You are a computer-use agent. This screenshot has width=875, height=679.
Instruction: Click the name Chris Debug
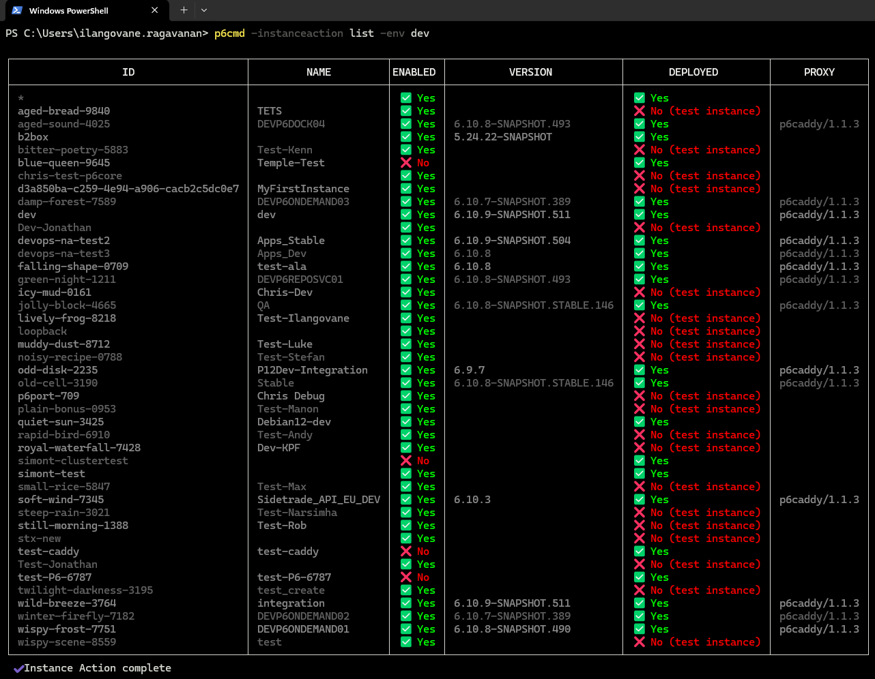291,396
